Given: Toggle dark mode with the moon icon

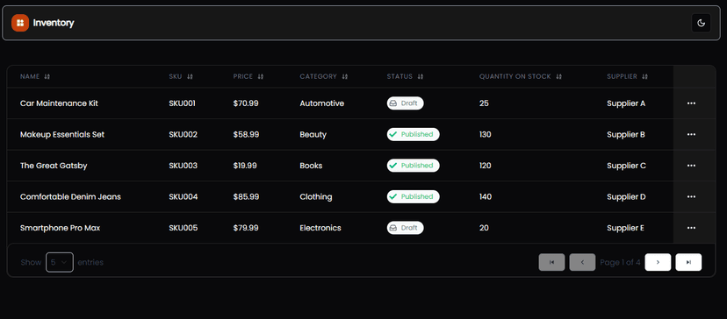Looking at the screenshot, I should (701, 23).
